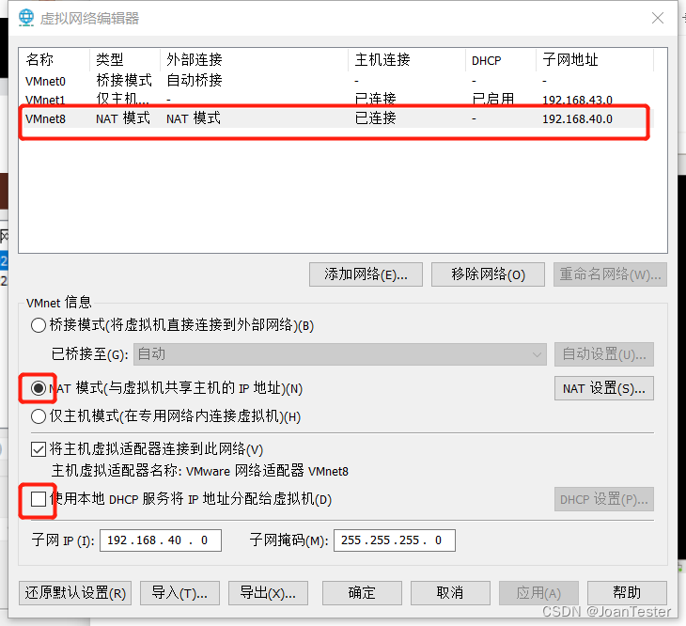The height and width of the screenshot is (626, 686).
Task: Click the Virtual Network Editor globe icon
Action: tap(25, 18)
